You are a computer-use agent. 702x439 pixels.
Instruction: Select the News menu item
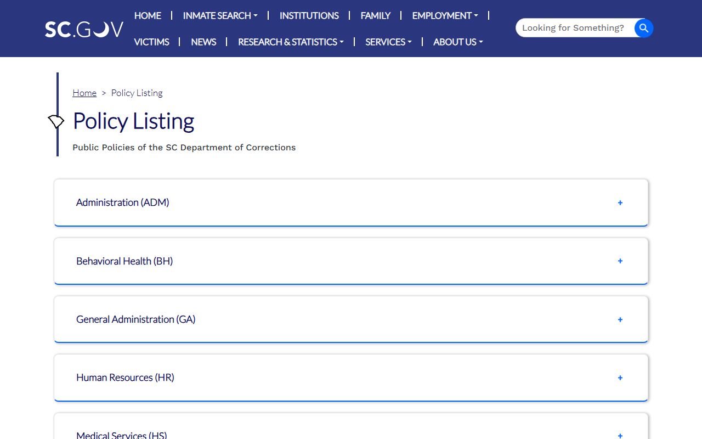[203, 42]
